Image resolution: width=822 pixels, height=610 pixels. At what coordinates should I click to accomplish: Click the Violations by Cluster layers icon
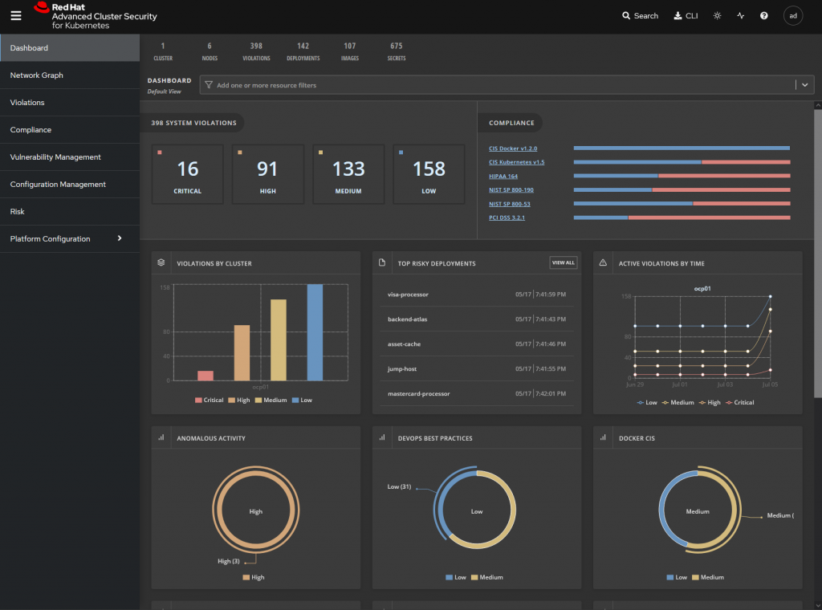[161, 262]
